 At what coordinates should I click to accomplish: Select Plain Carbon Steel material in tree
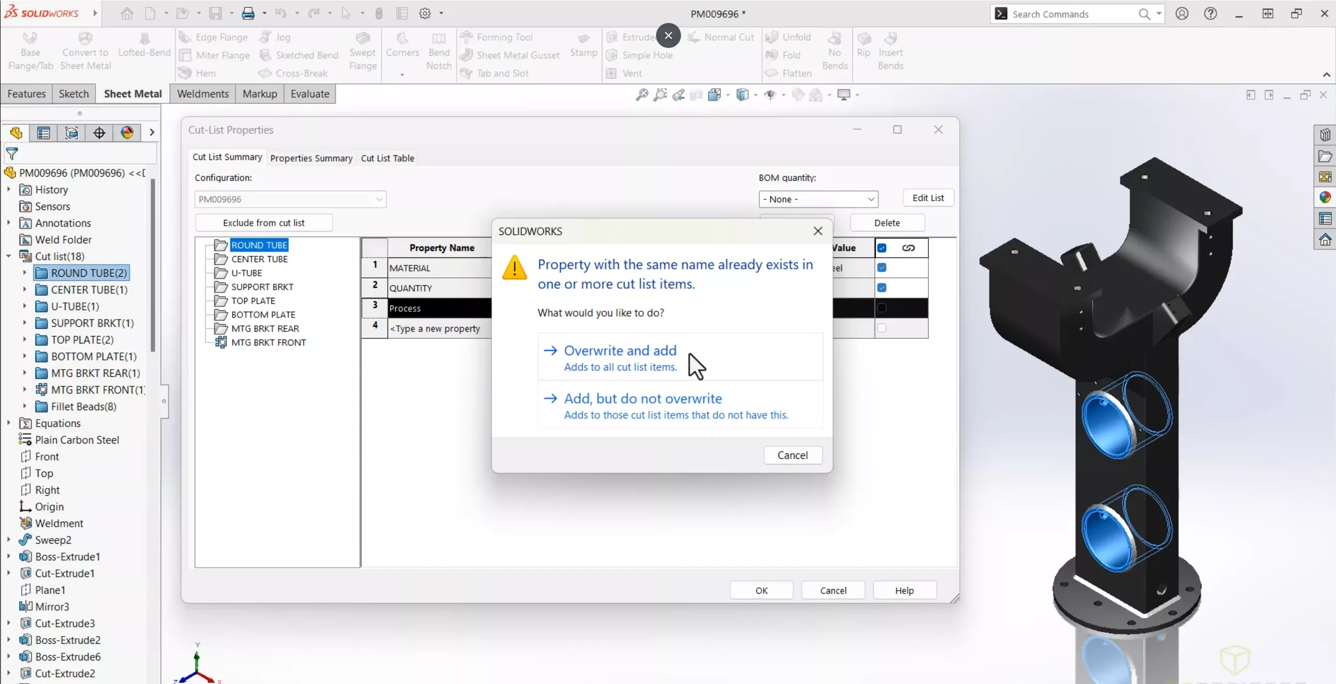tap(77, 439)
